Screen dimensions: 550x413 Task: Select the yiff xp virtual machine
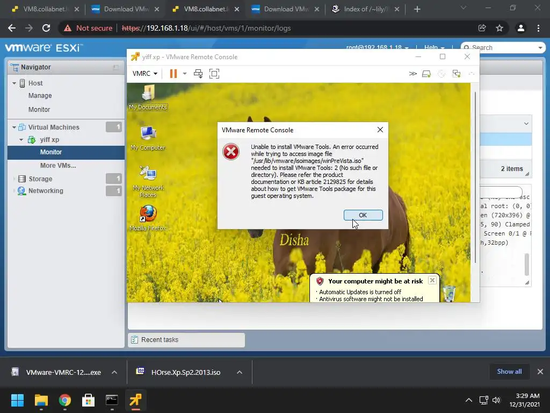49,140
